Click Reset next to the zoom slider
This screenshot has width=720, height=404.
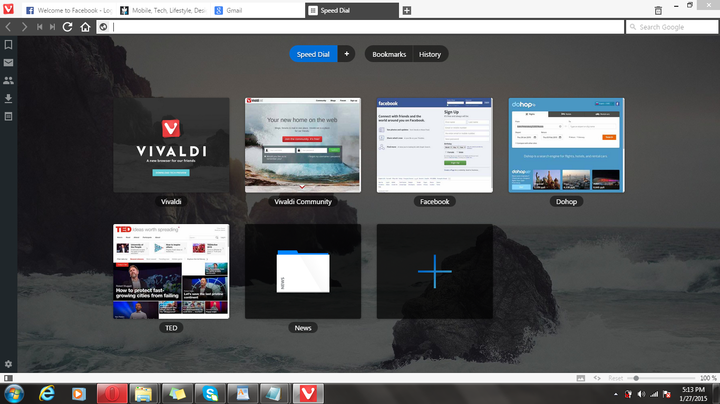click(x=615, y=378)
